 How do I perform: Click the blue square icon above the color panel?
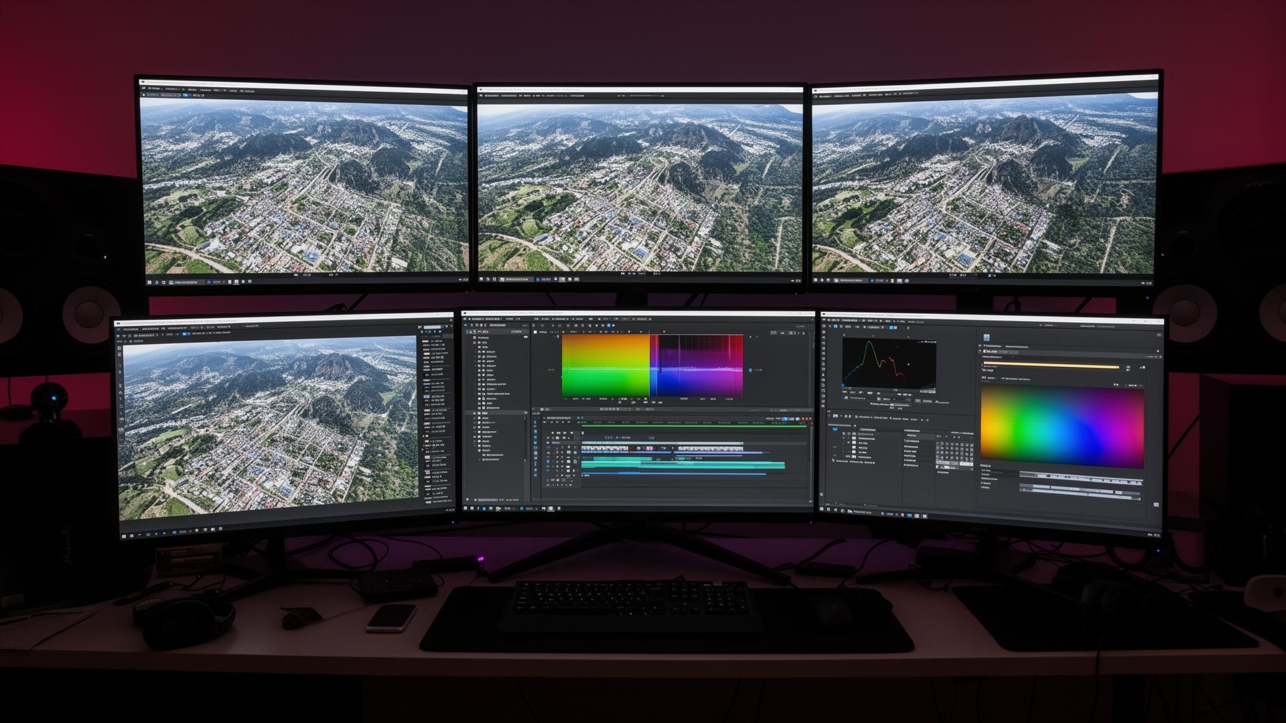(x=987, y=337)
